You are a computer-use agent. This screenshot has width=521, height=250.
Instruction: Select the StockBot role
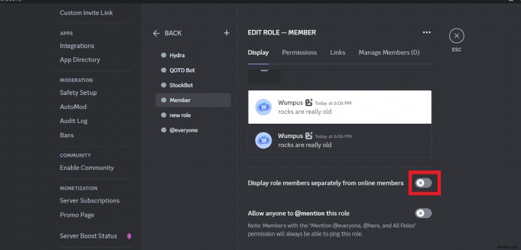(x=193, y=85)
